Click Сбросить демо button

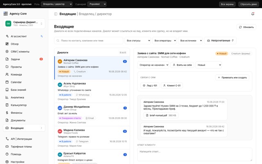coord(248,4)
